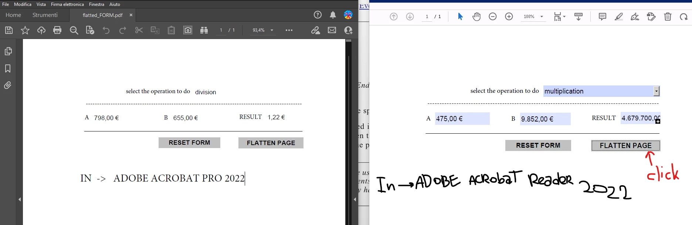This screenshot has height=225, width=692.
Task: Click RESET FORM in Acrobat Pro document
Action: tap(189, 143)
